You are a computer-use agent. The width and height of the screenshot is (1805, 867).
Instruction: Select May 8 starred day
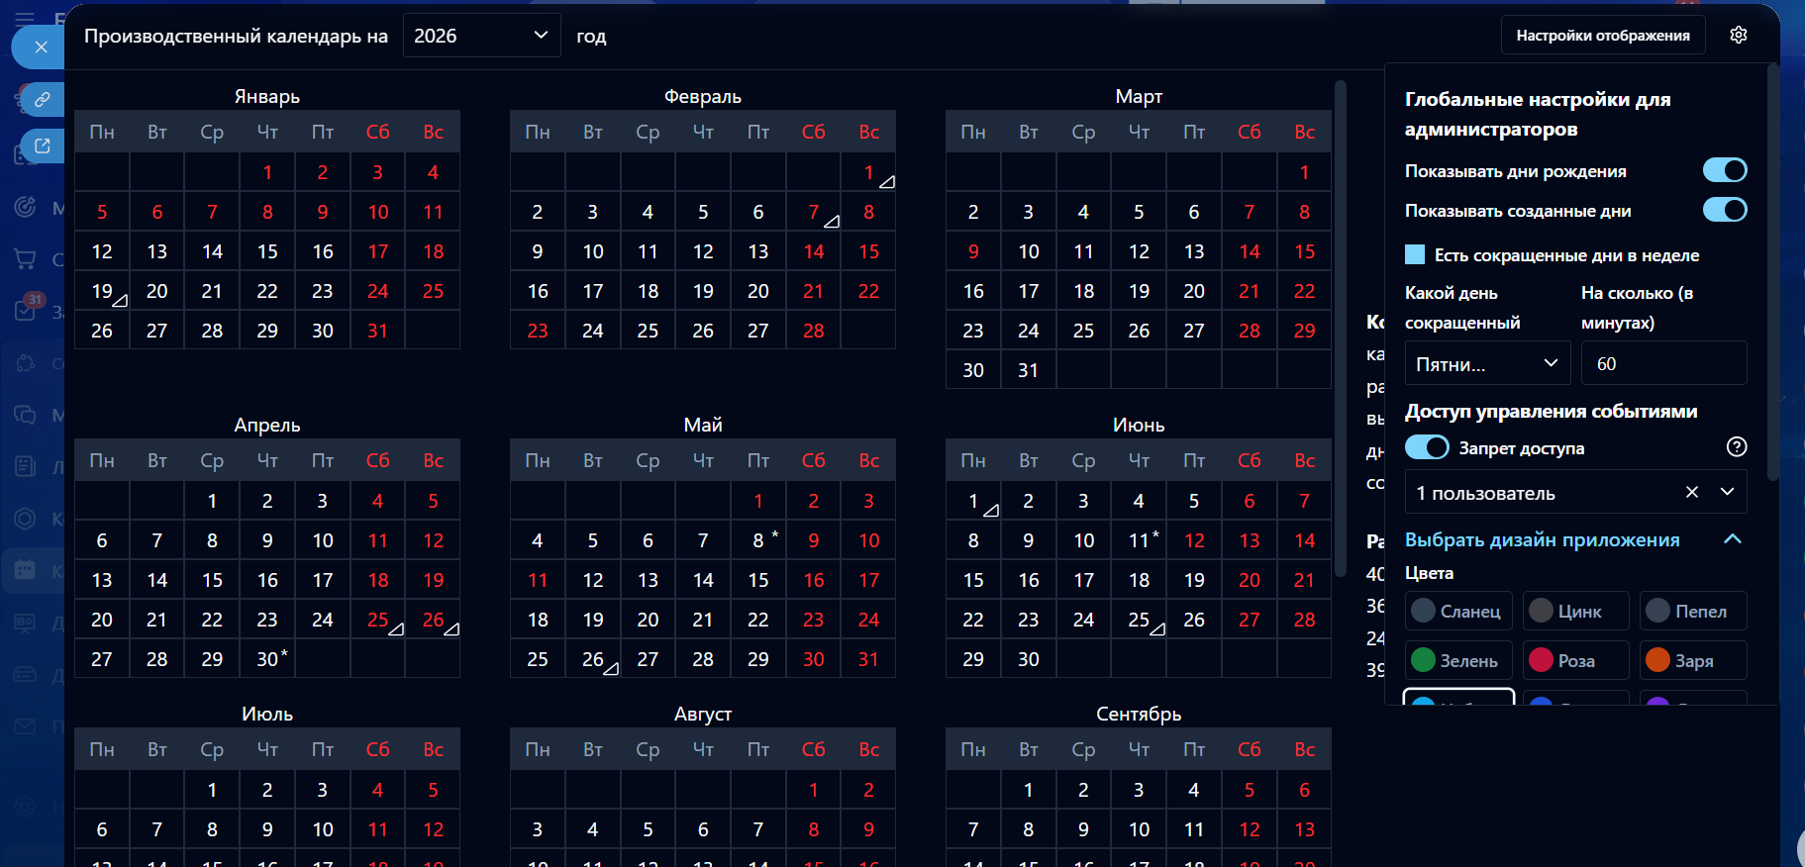point(758,540)
